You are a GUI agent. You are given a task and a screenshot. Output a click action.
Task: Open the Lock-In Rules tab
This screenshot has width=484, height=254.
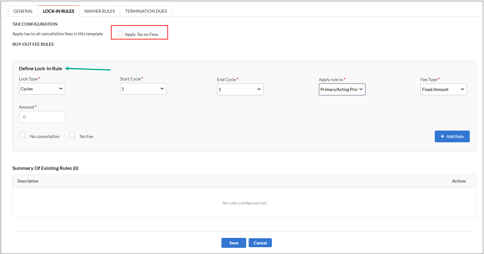[x=59, y=11]
